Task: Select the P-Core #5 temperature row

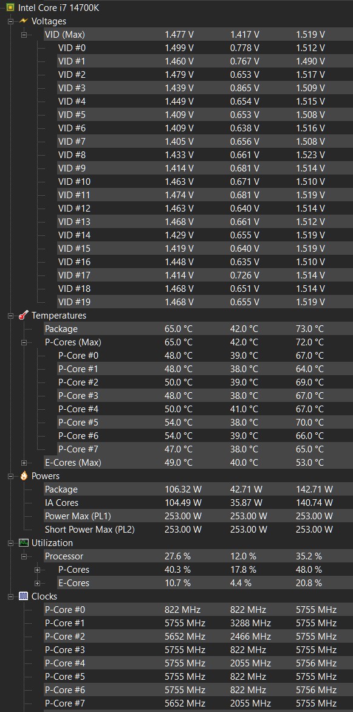Action: [x=205, y=423]
